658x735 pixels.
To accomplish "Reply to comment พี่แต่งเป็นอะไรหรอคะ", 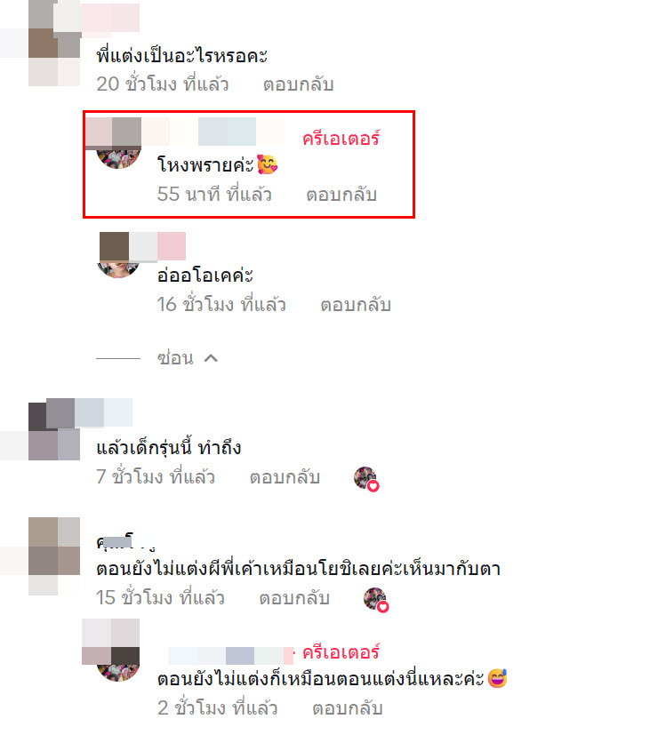I will (298, 84).
